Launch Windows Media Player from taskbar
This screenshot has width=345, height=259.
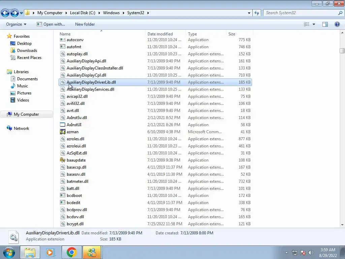pos(51,252)
